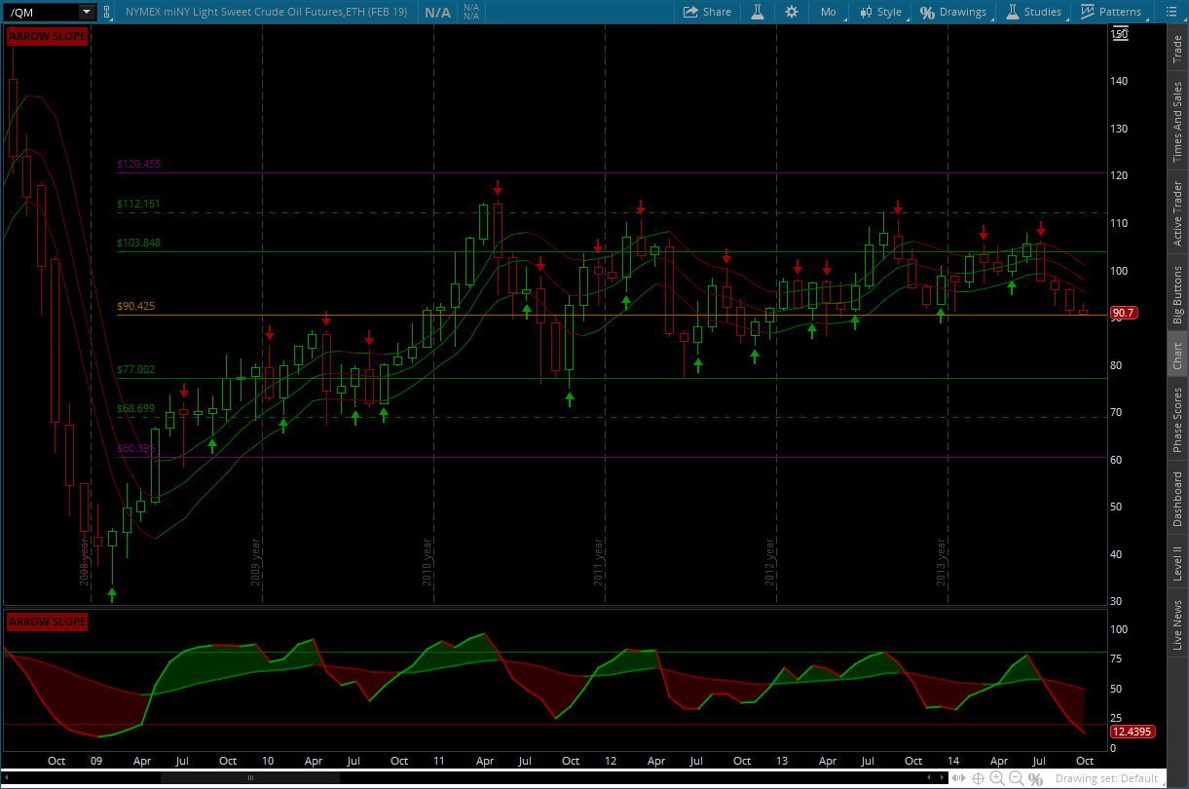The image size is (1189, 789).
Task: Click the zoom out magnifier icon
Action: [1016, 777]
